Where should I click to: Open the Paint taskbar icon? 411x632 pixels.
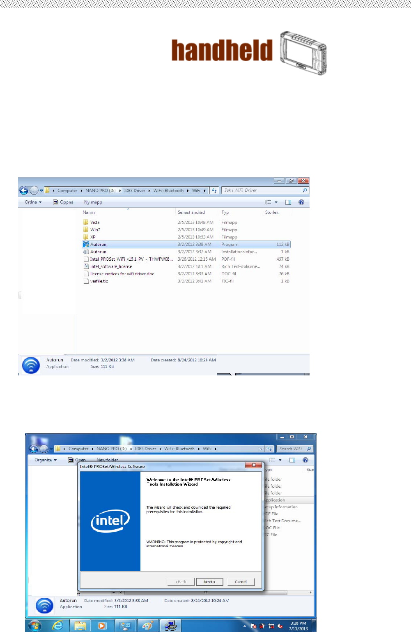click(x=147, y=626)
